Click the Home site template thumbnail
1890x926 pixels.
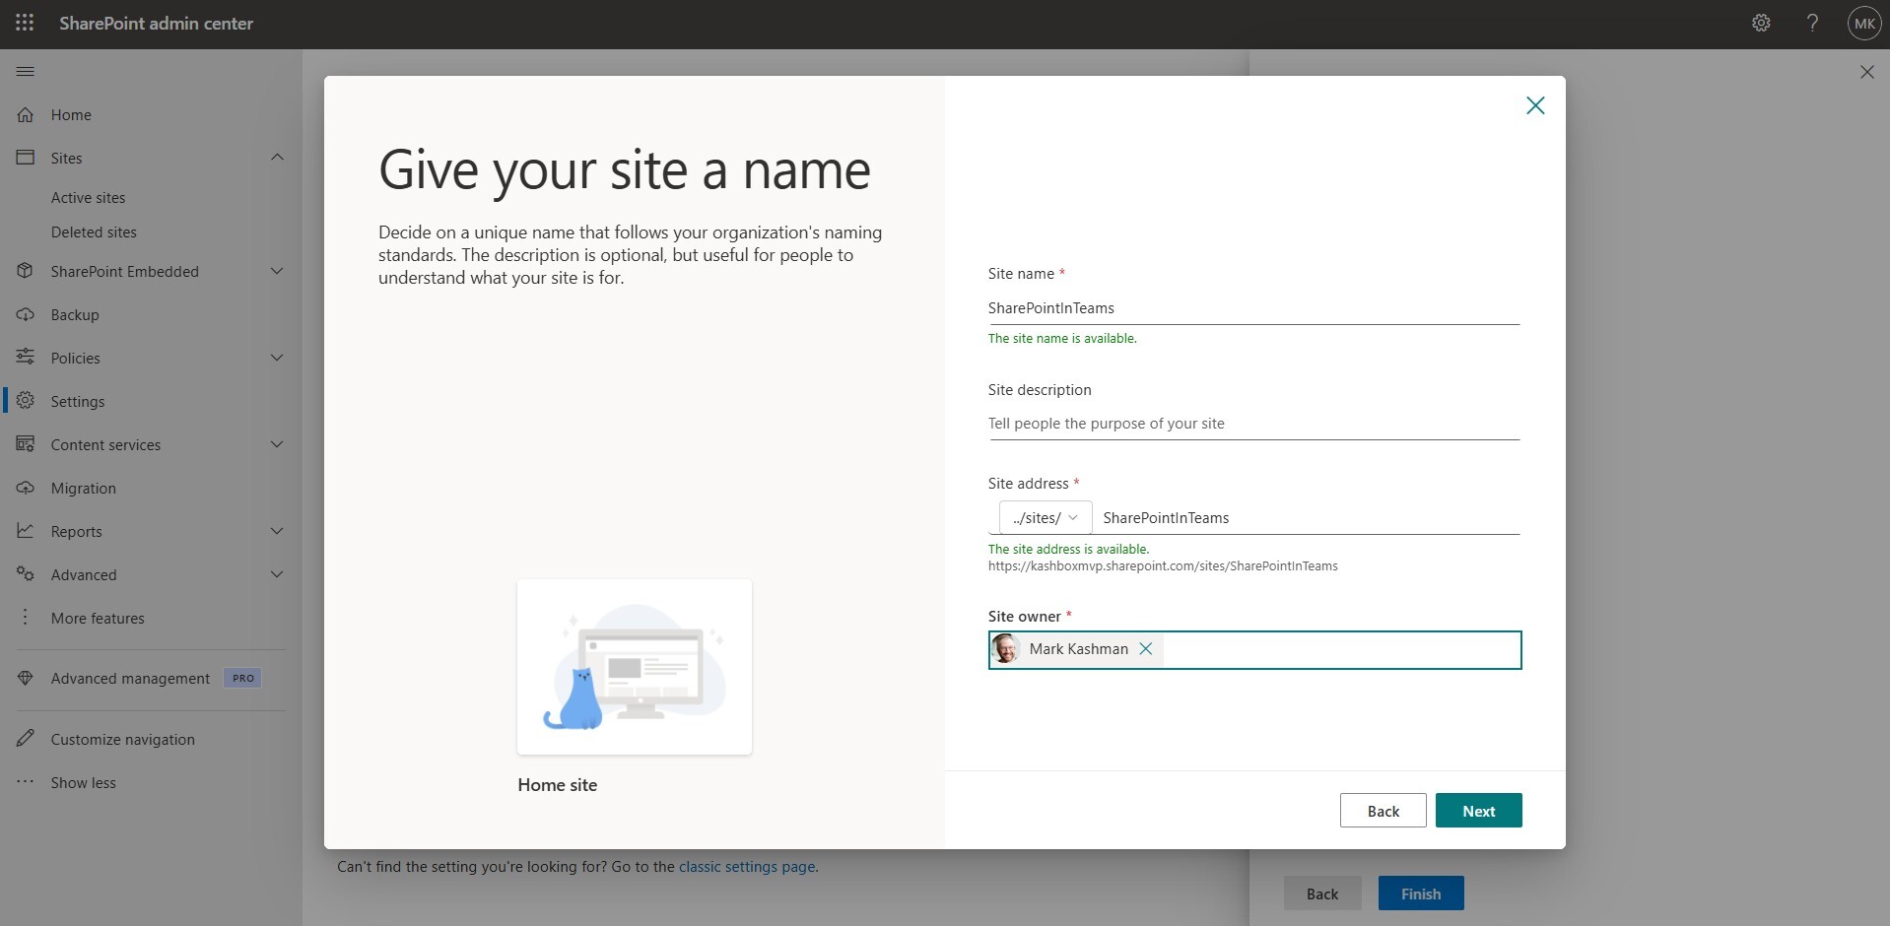click(x=635, y=667)
